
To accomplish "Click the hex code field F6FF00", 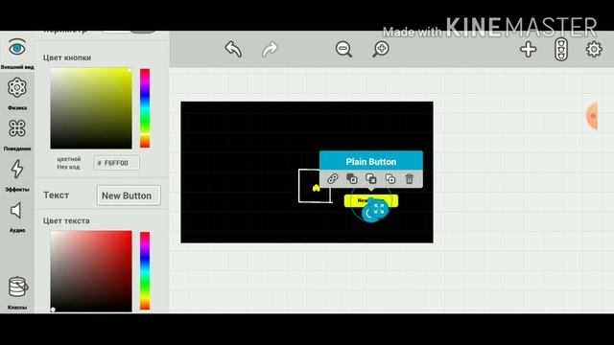I will 116,163.
